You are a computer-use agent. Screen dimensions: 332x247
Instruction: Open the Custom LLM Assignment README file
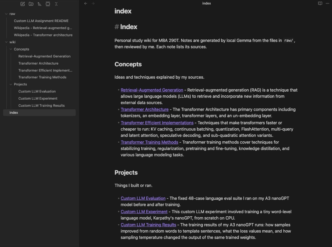(x=41, y=21)
